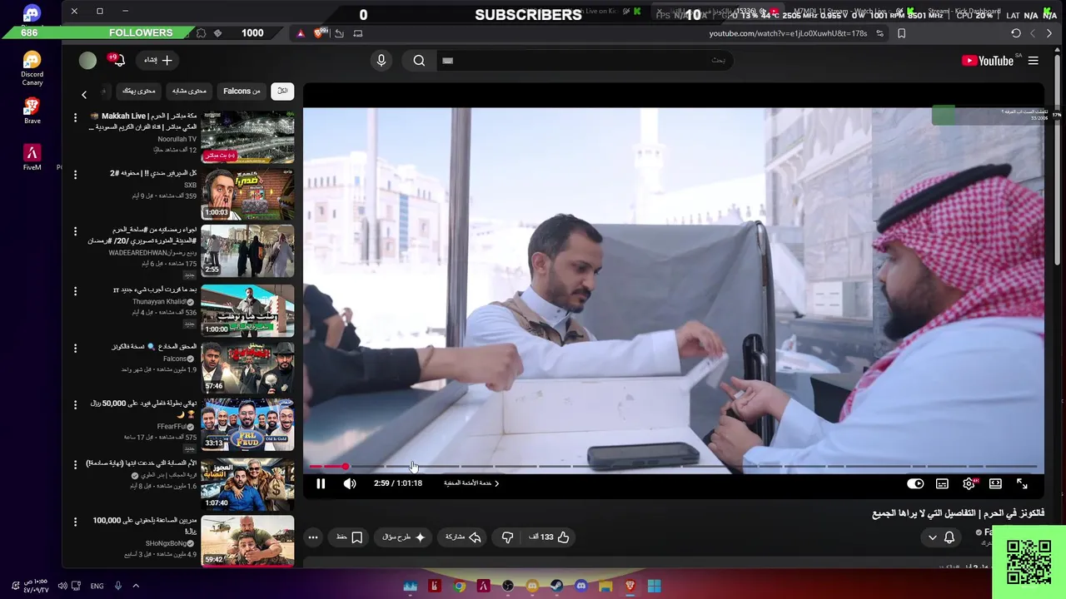Open options menu for SHoNgxBoNg video
1066x599 pixels.
click(x=75, y=522)
